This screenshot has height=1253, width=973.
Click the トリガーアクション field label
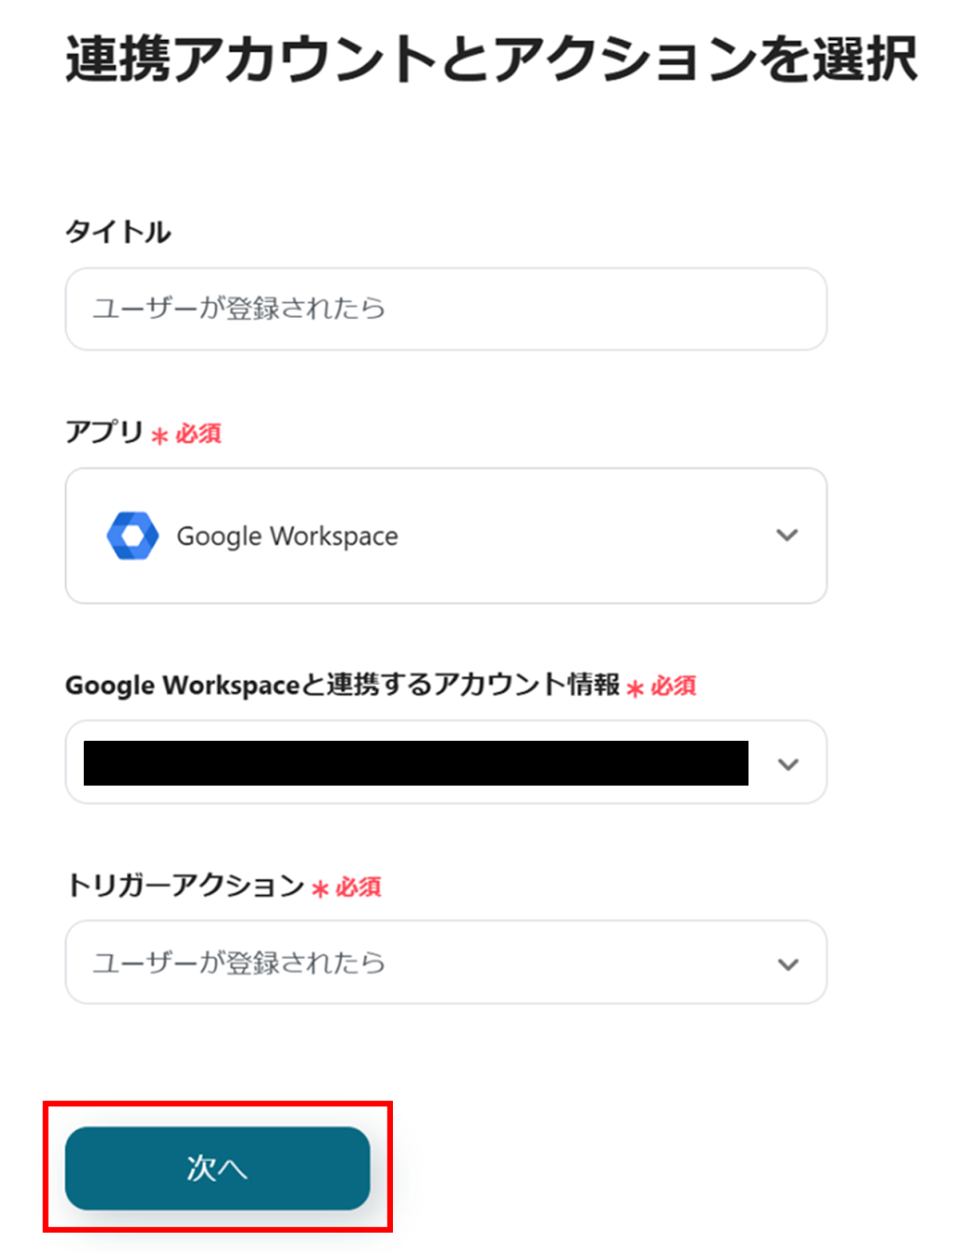pyautogui.click(x=185, y=886)
